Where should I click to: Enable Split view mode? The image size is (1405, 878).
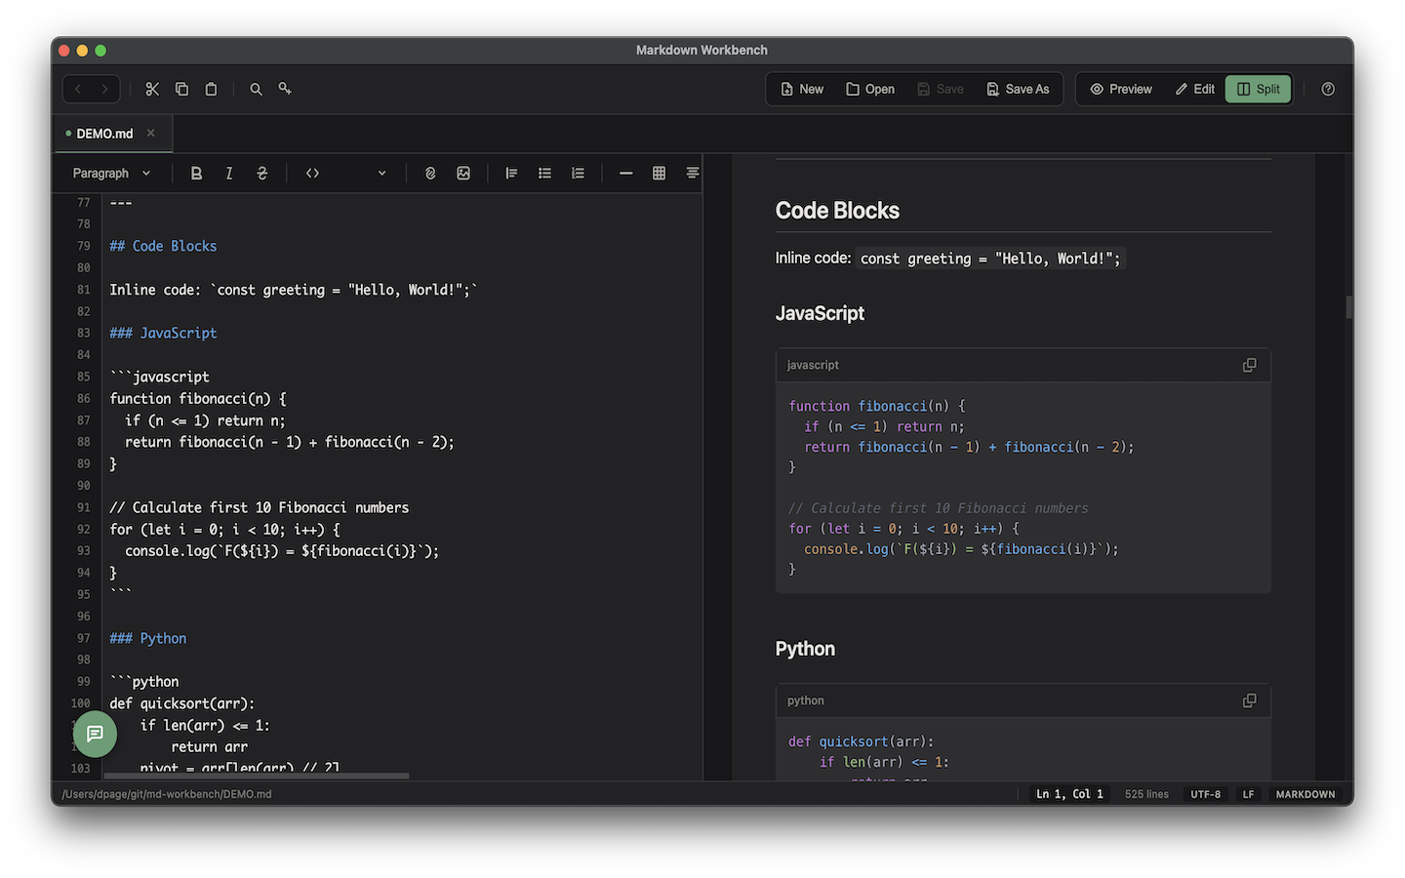pyautogui.click(x=1258, y=89)
